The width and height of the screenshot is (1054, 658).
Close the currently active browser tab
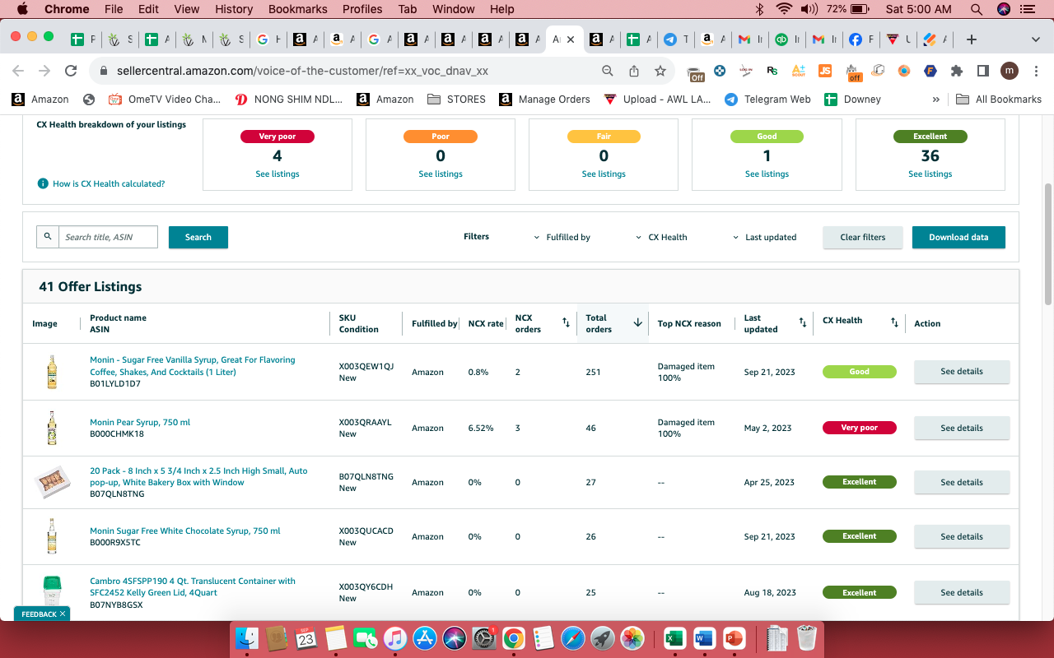(571, 39)
